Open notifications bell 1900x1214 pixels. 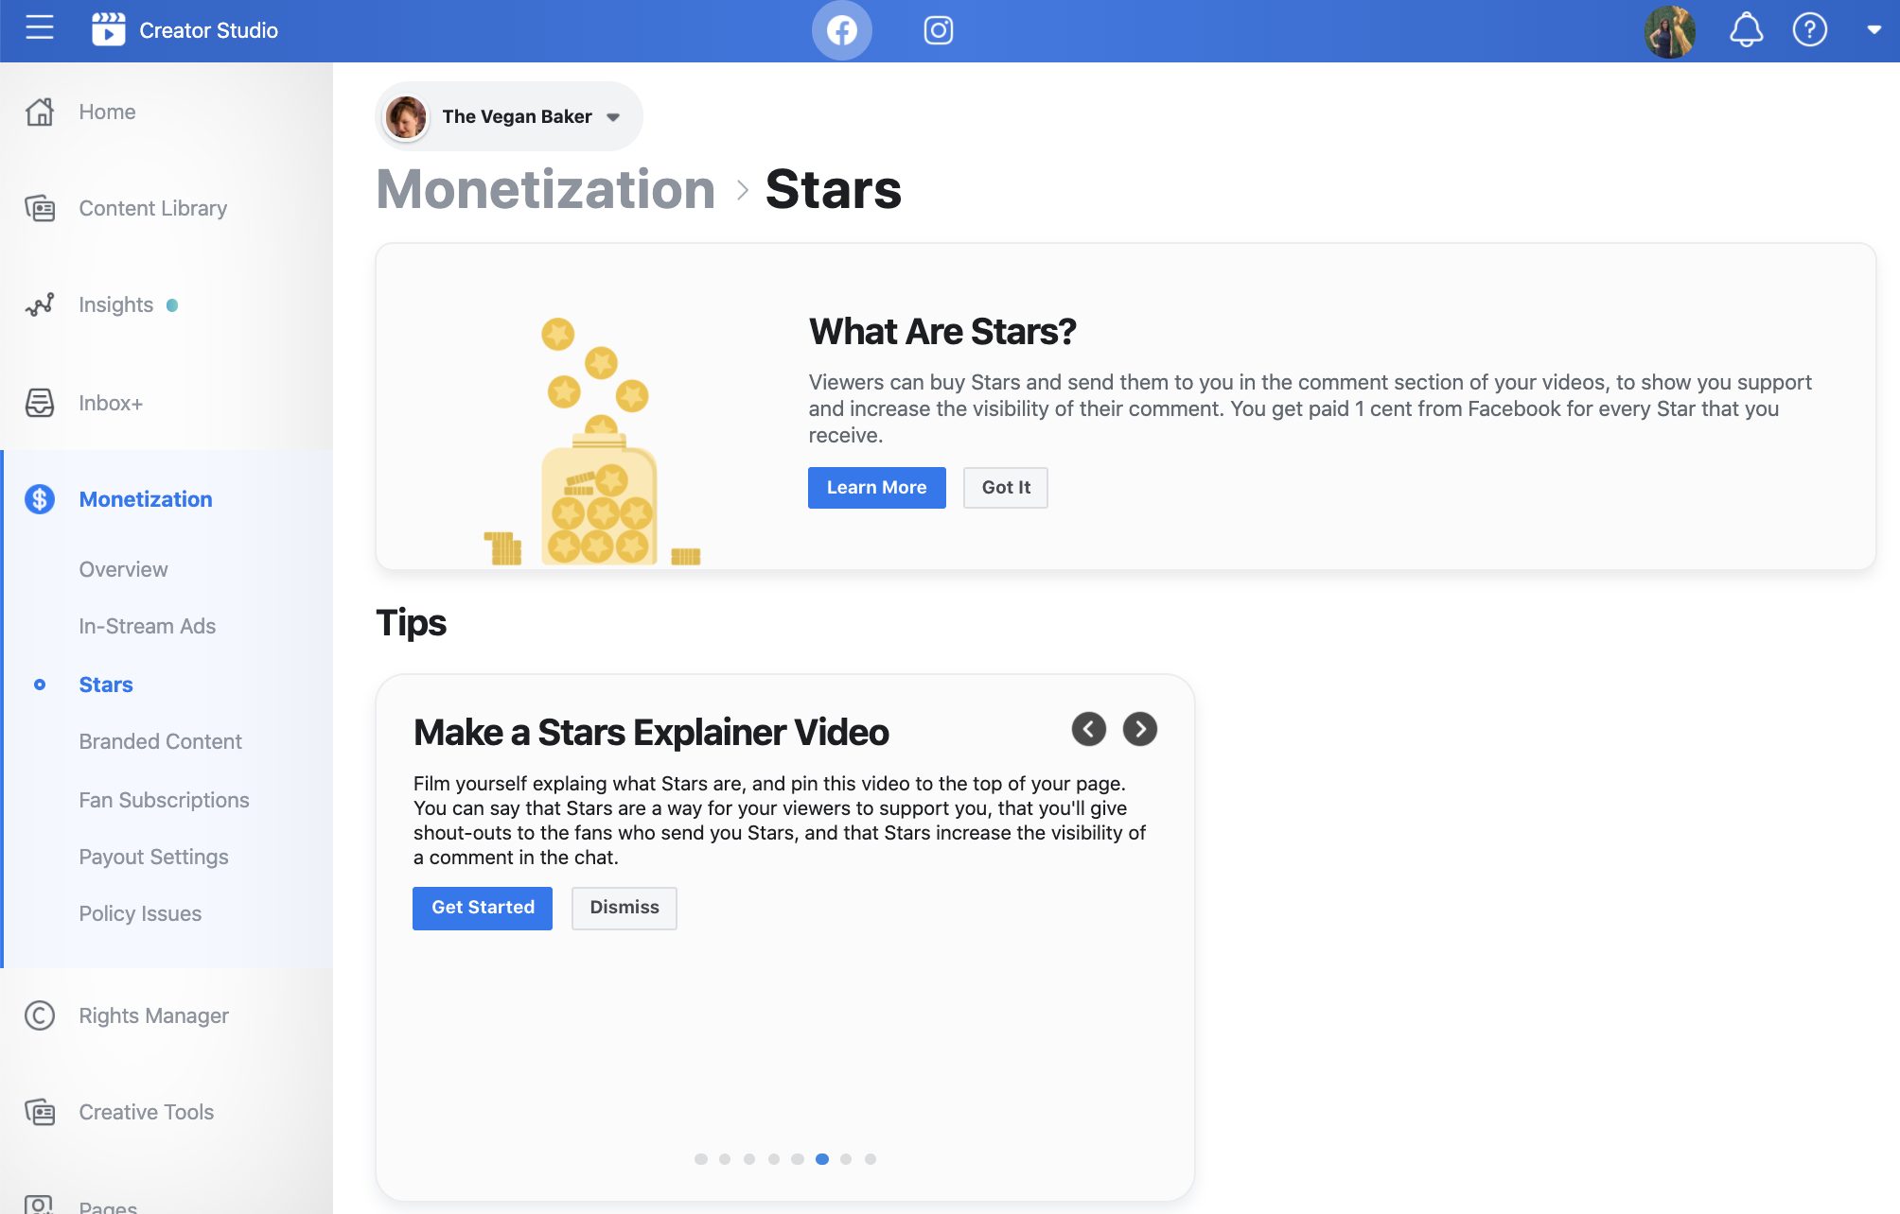[1746, 30]
